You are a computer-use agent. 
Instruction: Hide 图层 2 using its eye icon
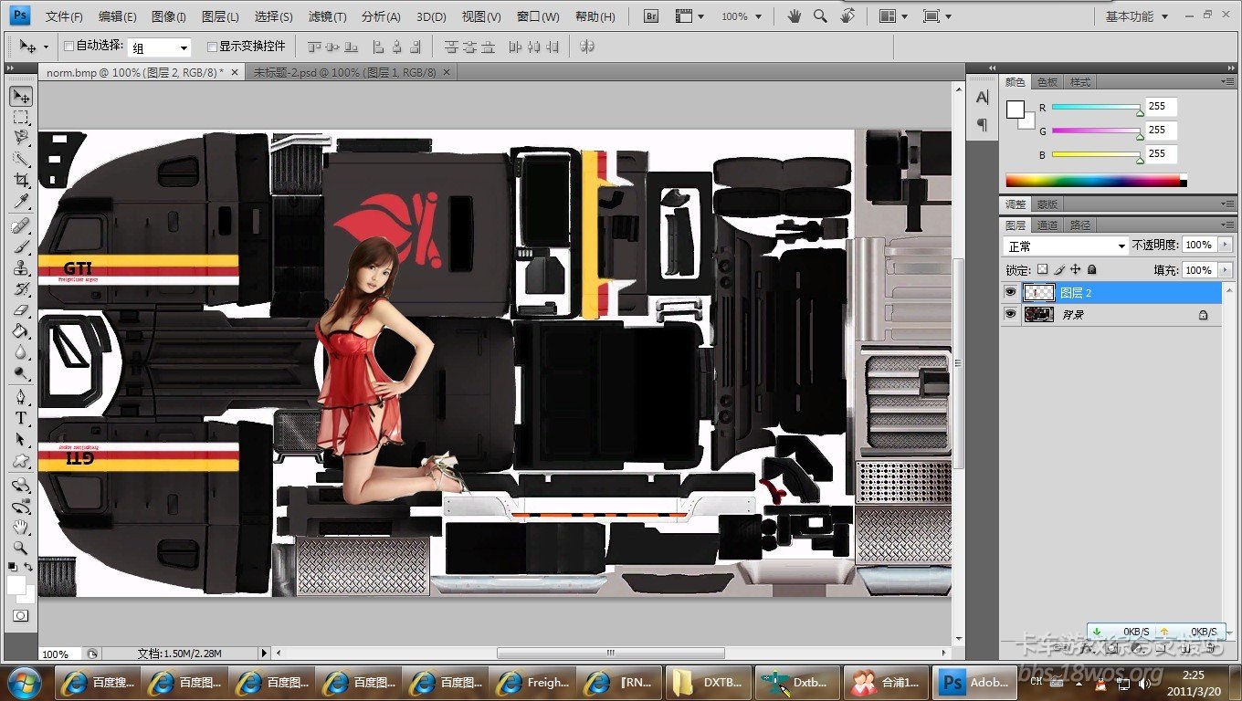[1010, 292]
